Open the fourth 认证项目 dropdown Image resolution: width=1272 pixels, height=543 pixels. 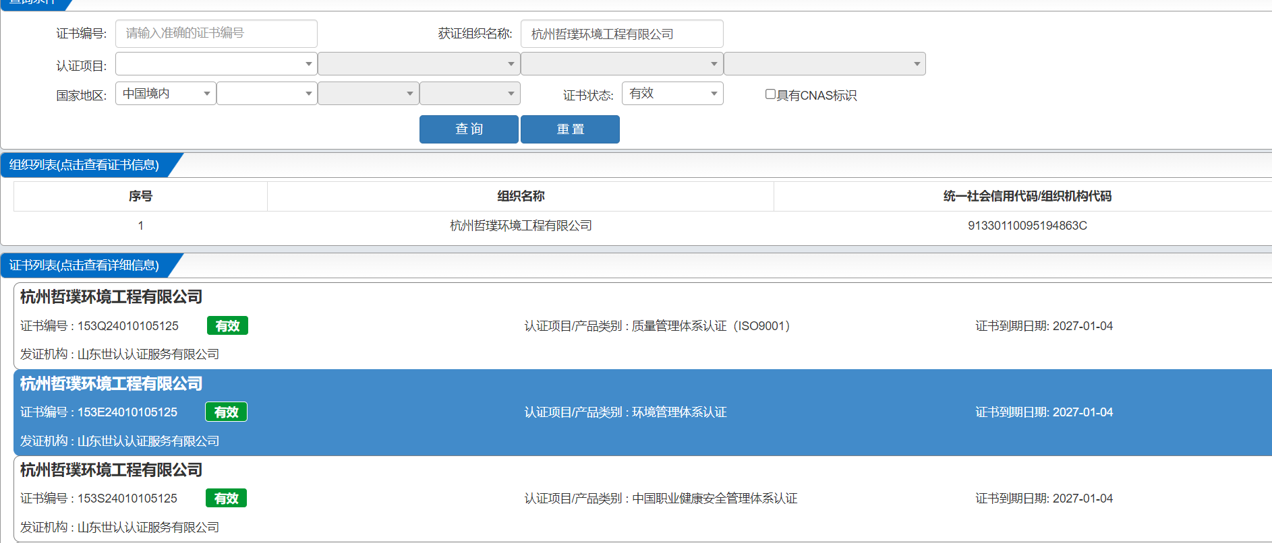pyautogui.click(x=825, y=64)
